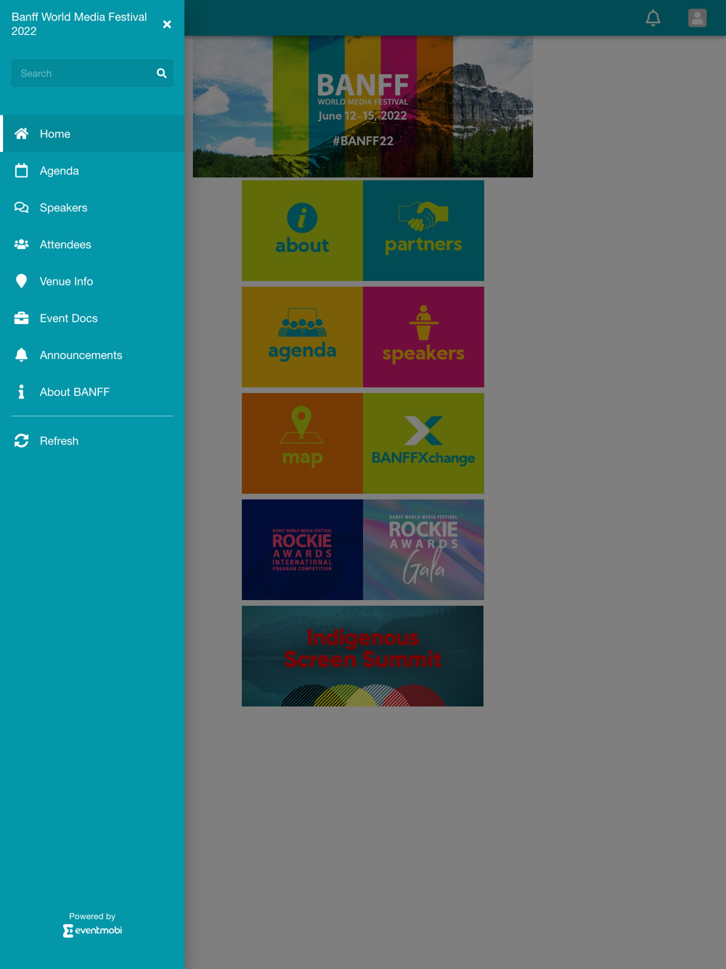This screenshot has width=726, height=969.
Task: Click the Speakers chat bubbles icon
Action: pos(22,208)
